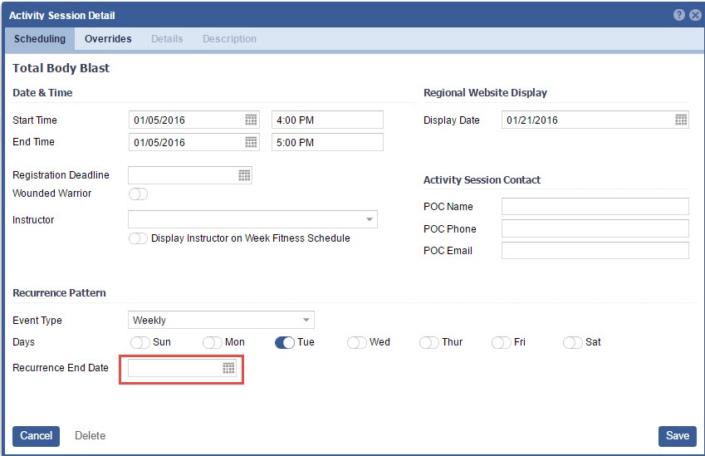Enable the Sun recurrence day toggle
The width and height of the screenshot is (705, 456).
pyautogui.click(x=140, y=342)
